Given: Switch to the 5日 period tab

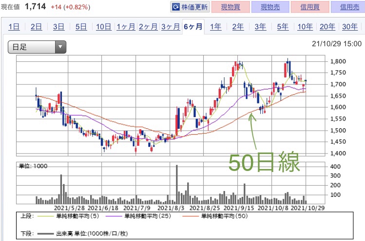Looking at the screenshot, I should tap(81, 27).
